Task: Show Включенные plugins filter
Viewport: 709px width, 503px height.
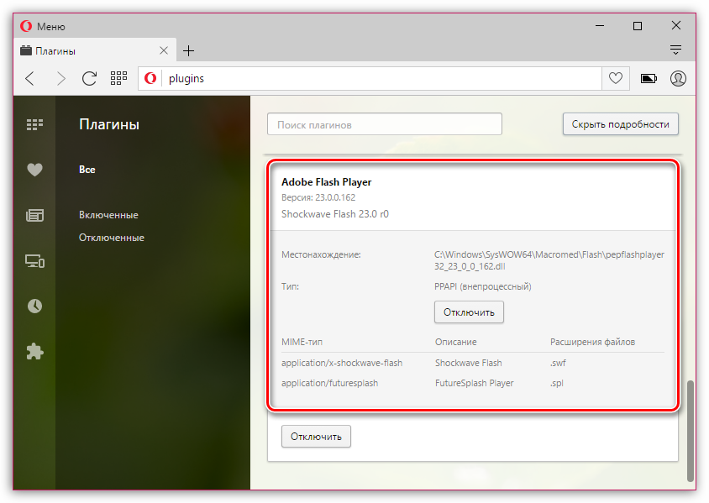Action: [x=108, y=215]
